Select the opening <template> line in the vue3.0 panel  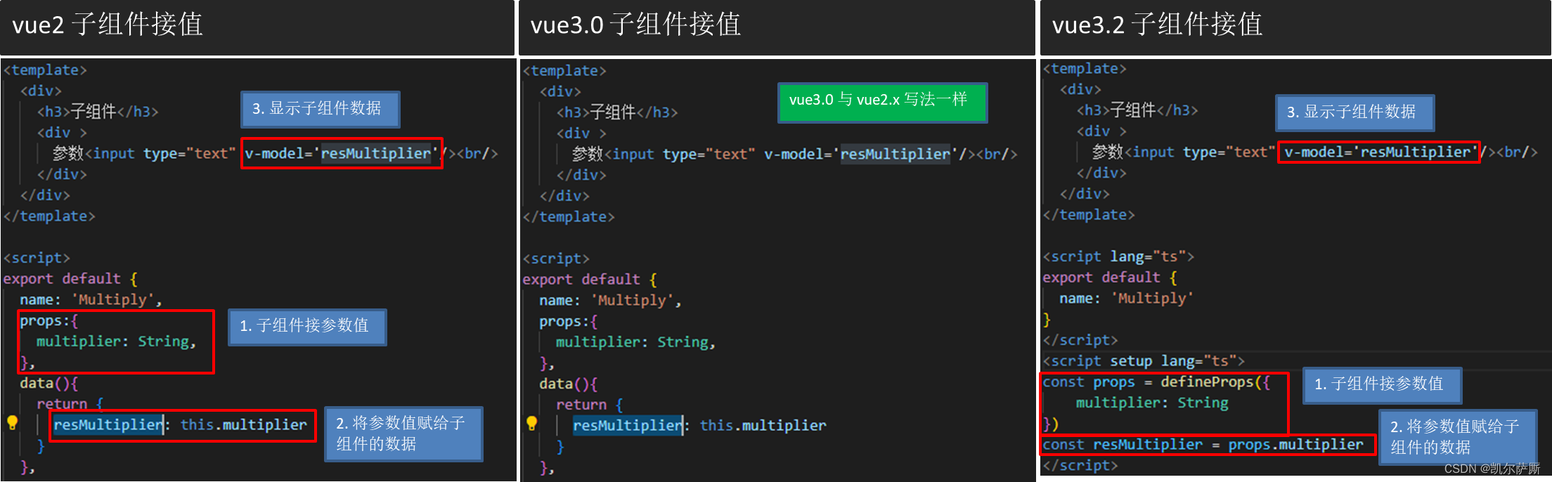[x=564, y=71]
